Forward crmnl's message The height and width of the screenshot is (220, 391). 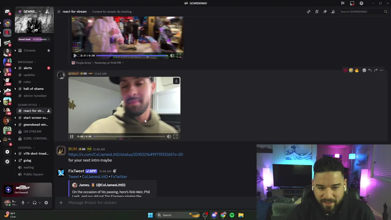(376, 70)
